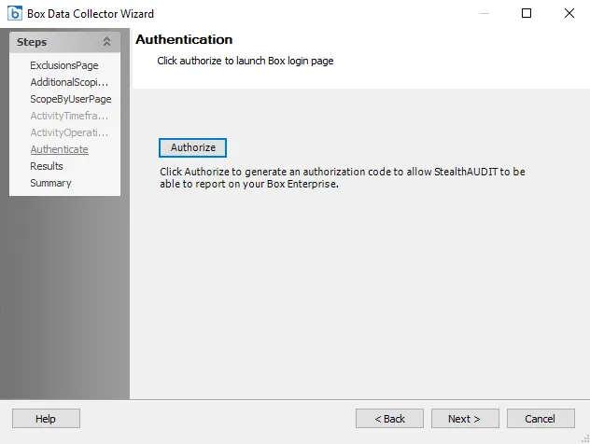Screen dimensions: 590x444
Task: Click 'Click authorize to launch Box login page' text
Action: click(246, 61)
